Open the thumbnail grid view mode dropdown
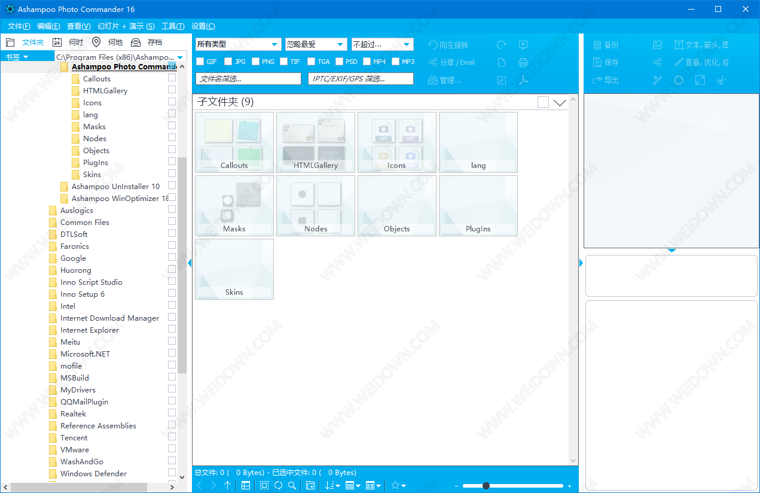 click(374, 485)
